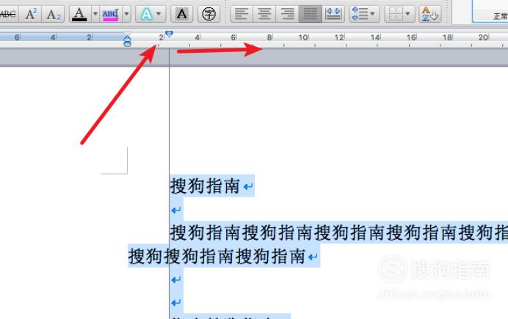Image resolution: width=508 pixels, height=319 pixels.
Task: Align text left
Action: [242, 14]
